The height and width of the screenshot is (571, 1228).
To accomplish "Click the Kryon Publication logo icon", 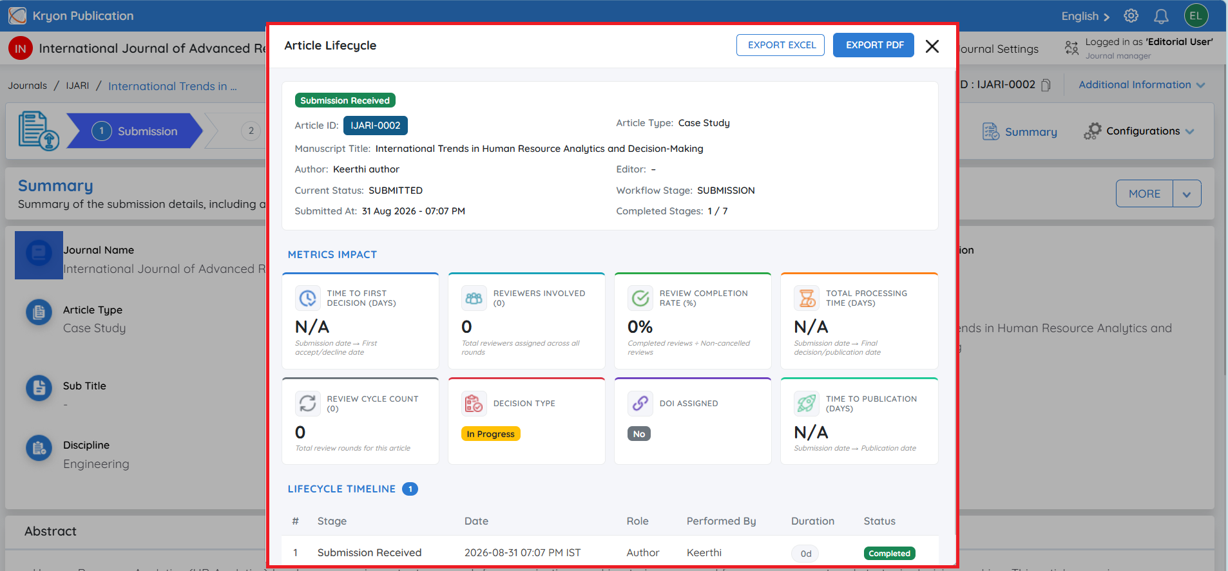I will tap(17, 15).
